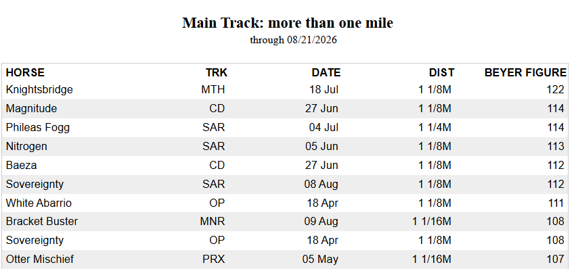
Task: Select the Bracket Buster entry
Action: (42, 221)
